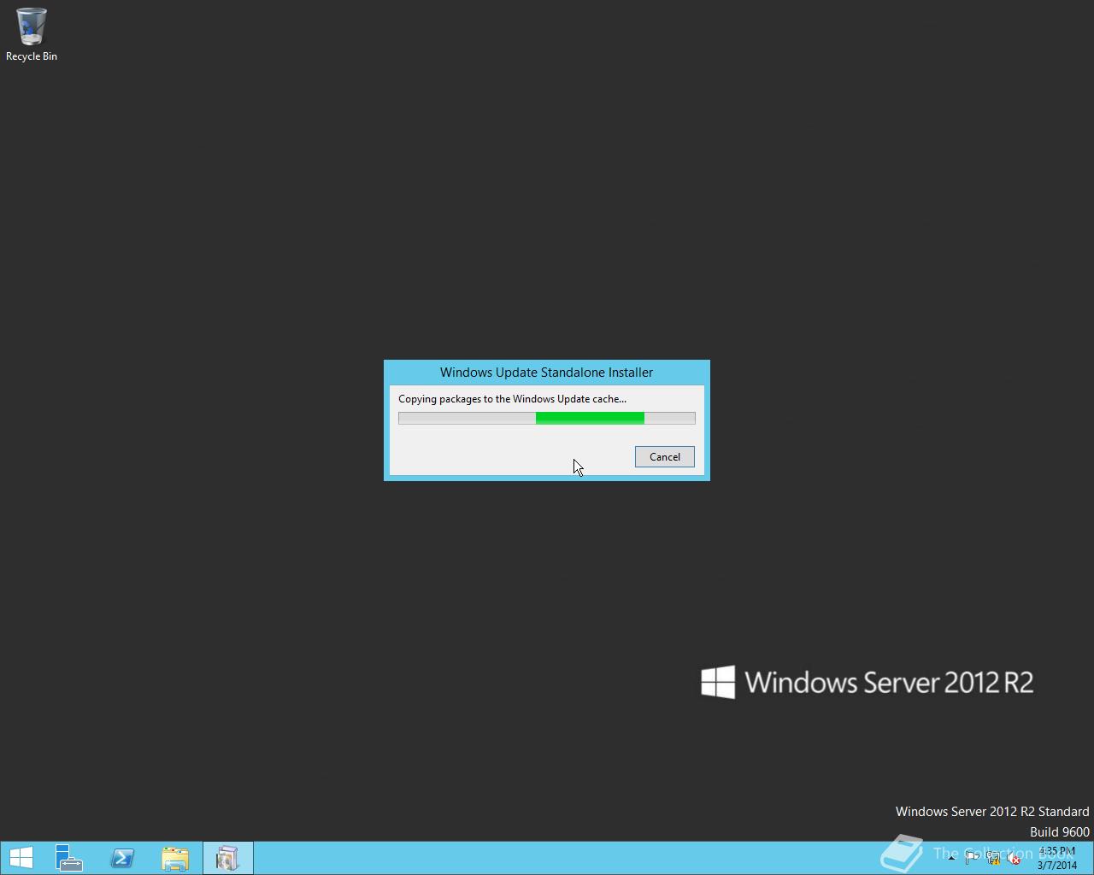
Task: Open Windows PowerShell from the taskbar
Action: [x=122, y=858]
